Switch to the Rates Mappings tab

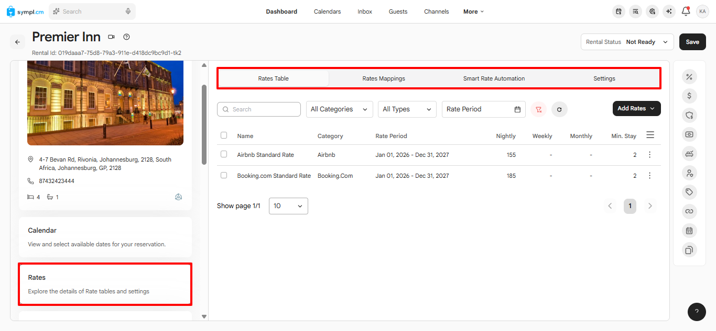coord(384,78)
